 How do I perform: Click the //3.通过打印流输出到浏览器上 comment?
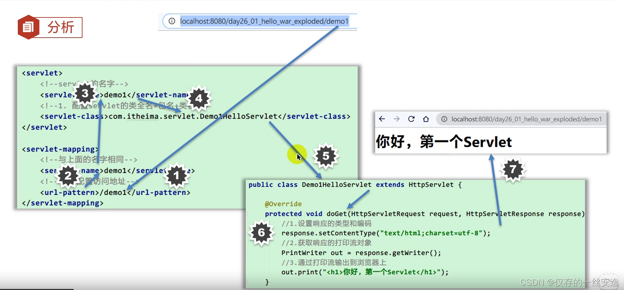[334, 263]
